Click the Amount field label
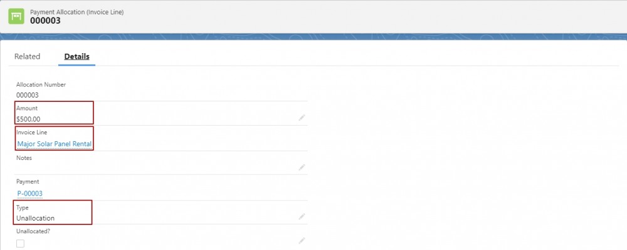This screenshot has width=627, height=250. coord(27,108)
